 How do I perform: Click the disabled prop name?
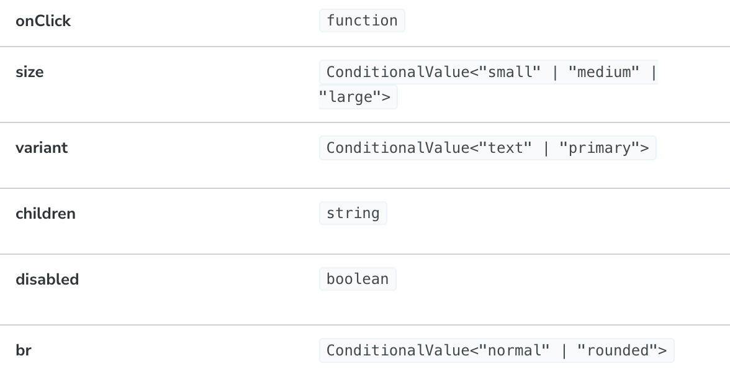point(47,280)
